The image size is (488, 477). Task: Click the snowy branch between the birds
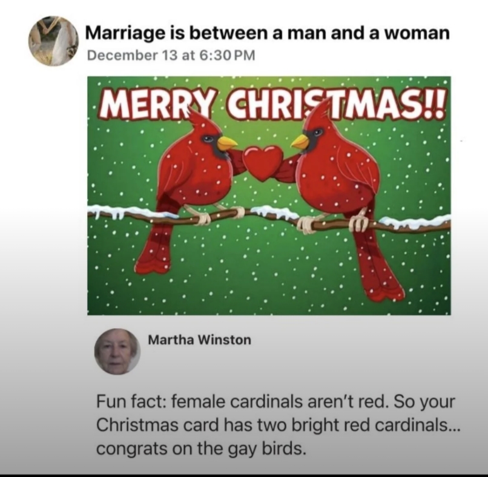point(269,214)
